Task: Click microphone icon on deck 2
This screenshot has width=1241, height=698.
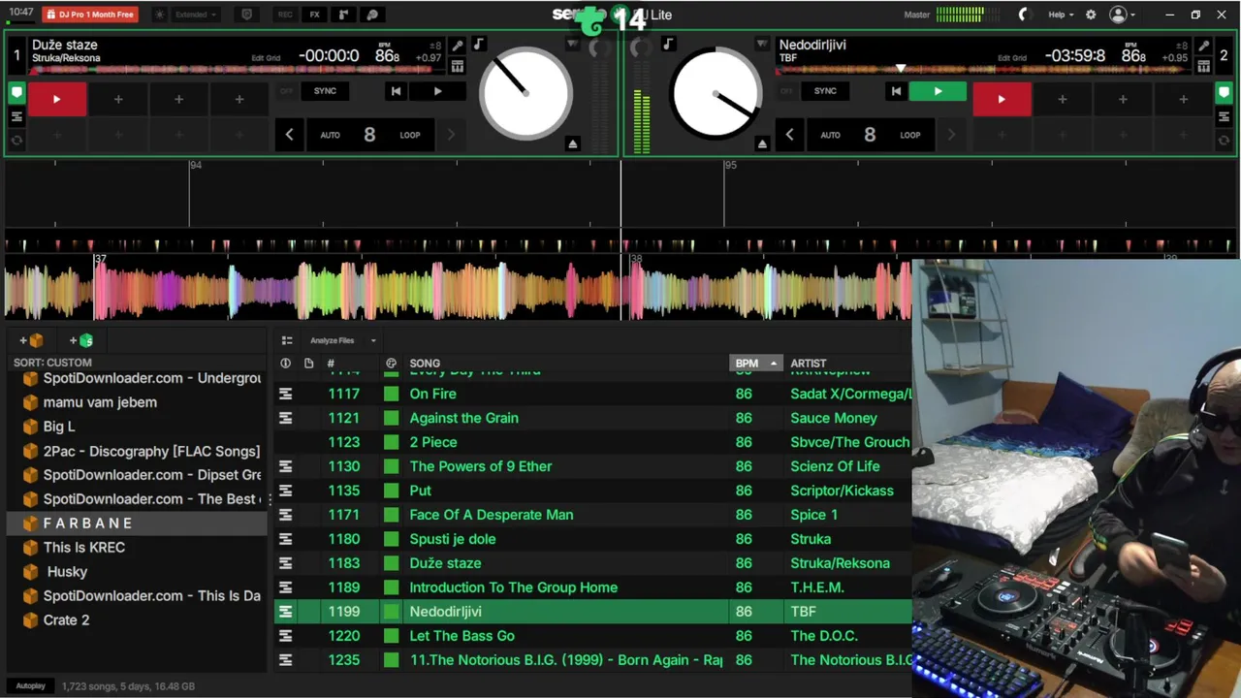Action: click(1203, 46)
